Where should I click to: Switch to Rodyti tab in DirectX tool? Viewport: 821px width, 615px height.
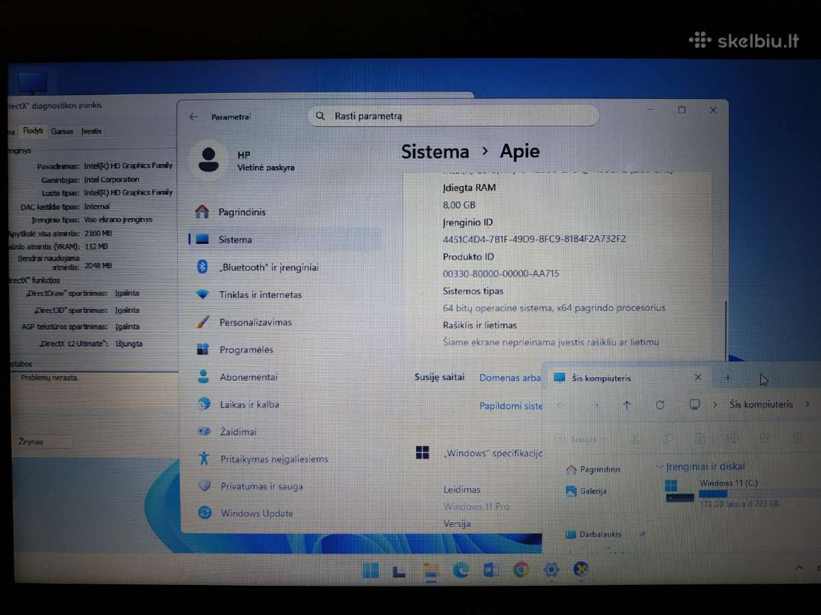click(x=33, y=131)
